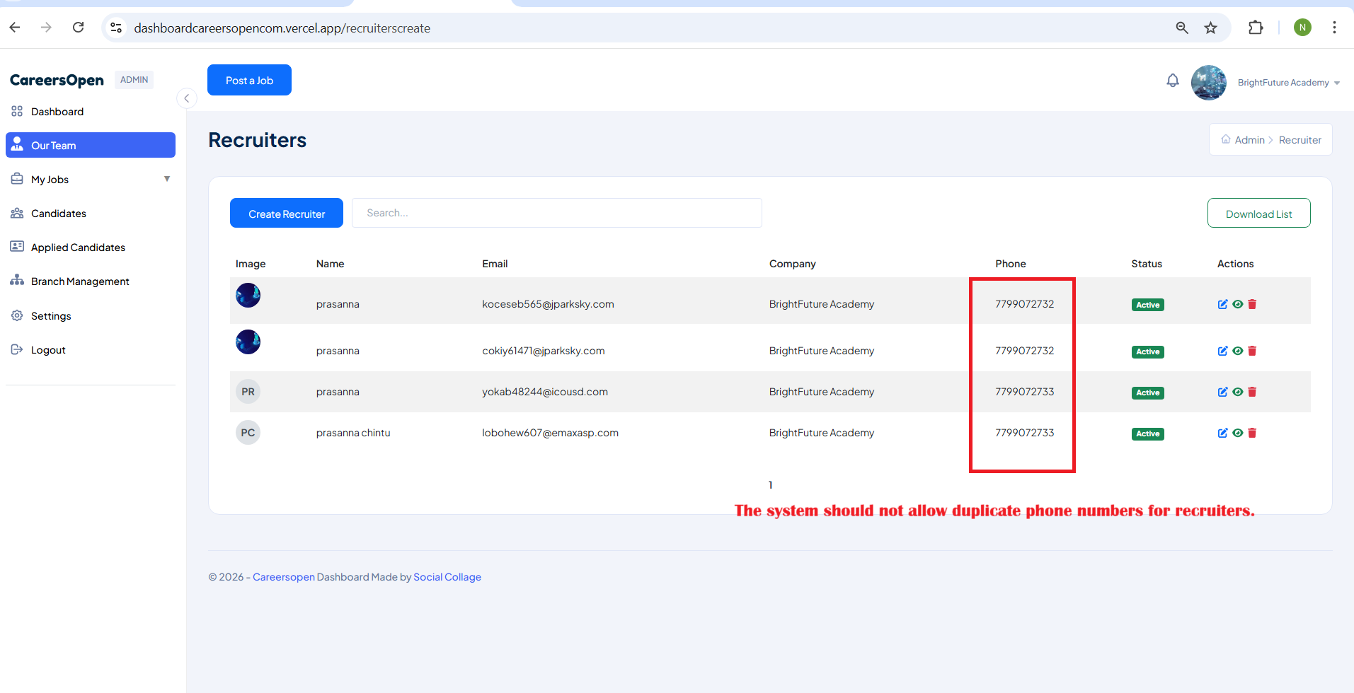The width and height of the screenshot is (1354, 693).
Task: Focus the recruiter search field
Action: point(556,213)
